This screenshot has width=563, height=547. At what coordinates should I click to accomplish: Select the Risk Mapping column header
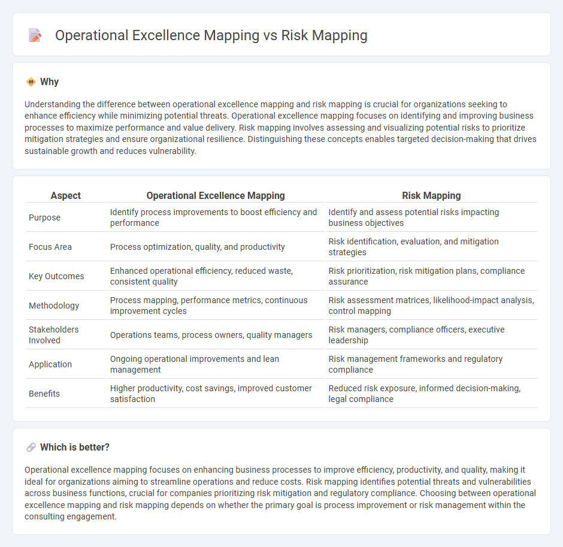[431, 195]
